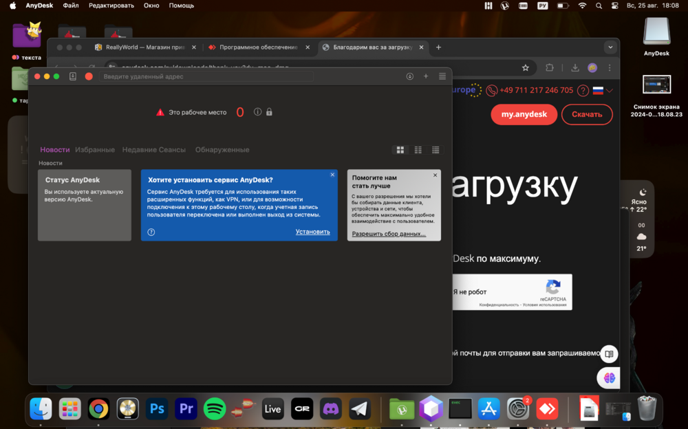
Task: Open Chrome extensions puzzle icon
Action: tap(549, 67)
